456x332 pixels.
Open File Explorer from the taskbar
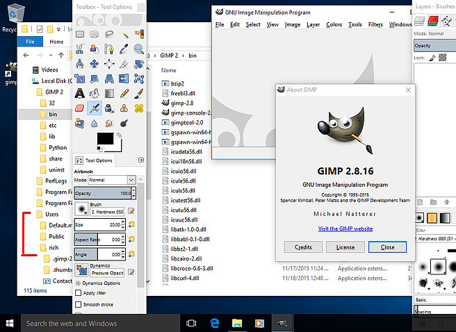coord(237,323)
